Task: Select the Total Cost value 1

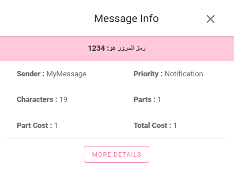Action: pyautogui.click(x=175, y=125)
